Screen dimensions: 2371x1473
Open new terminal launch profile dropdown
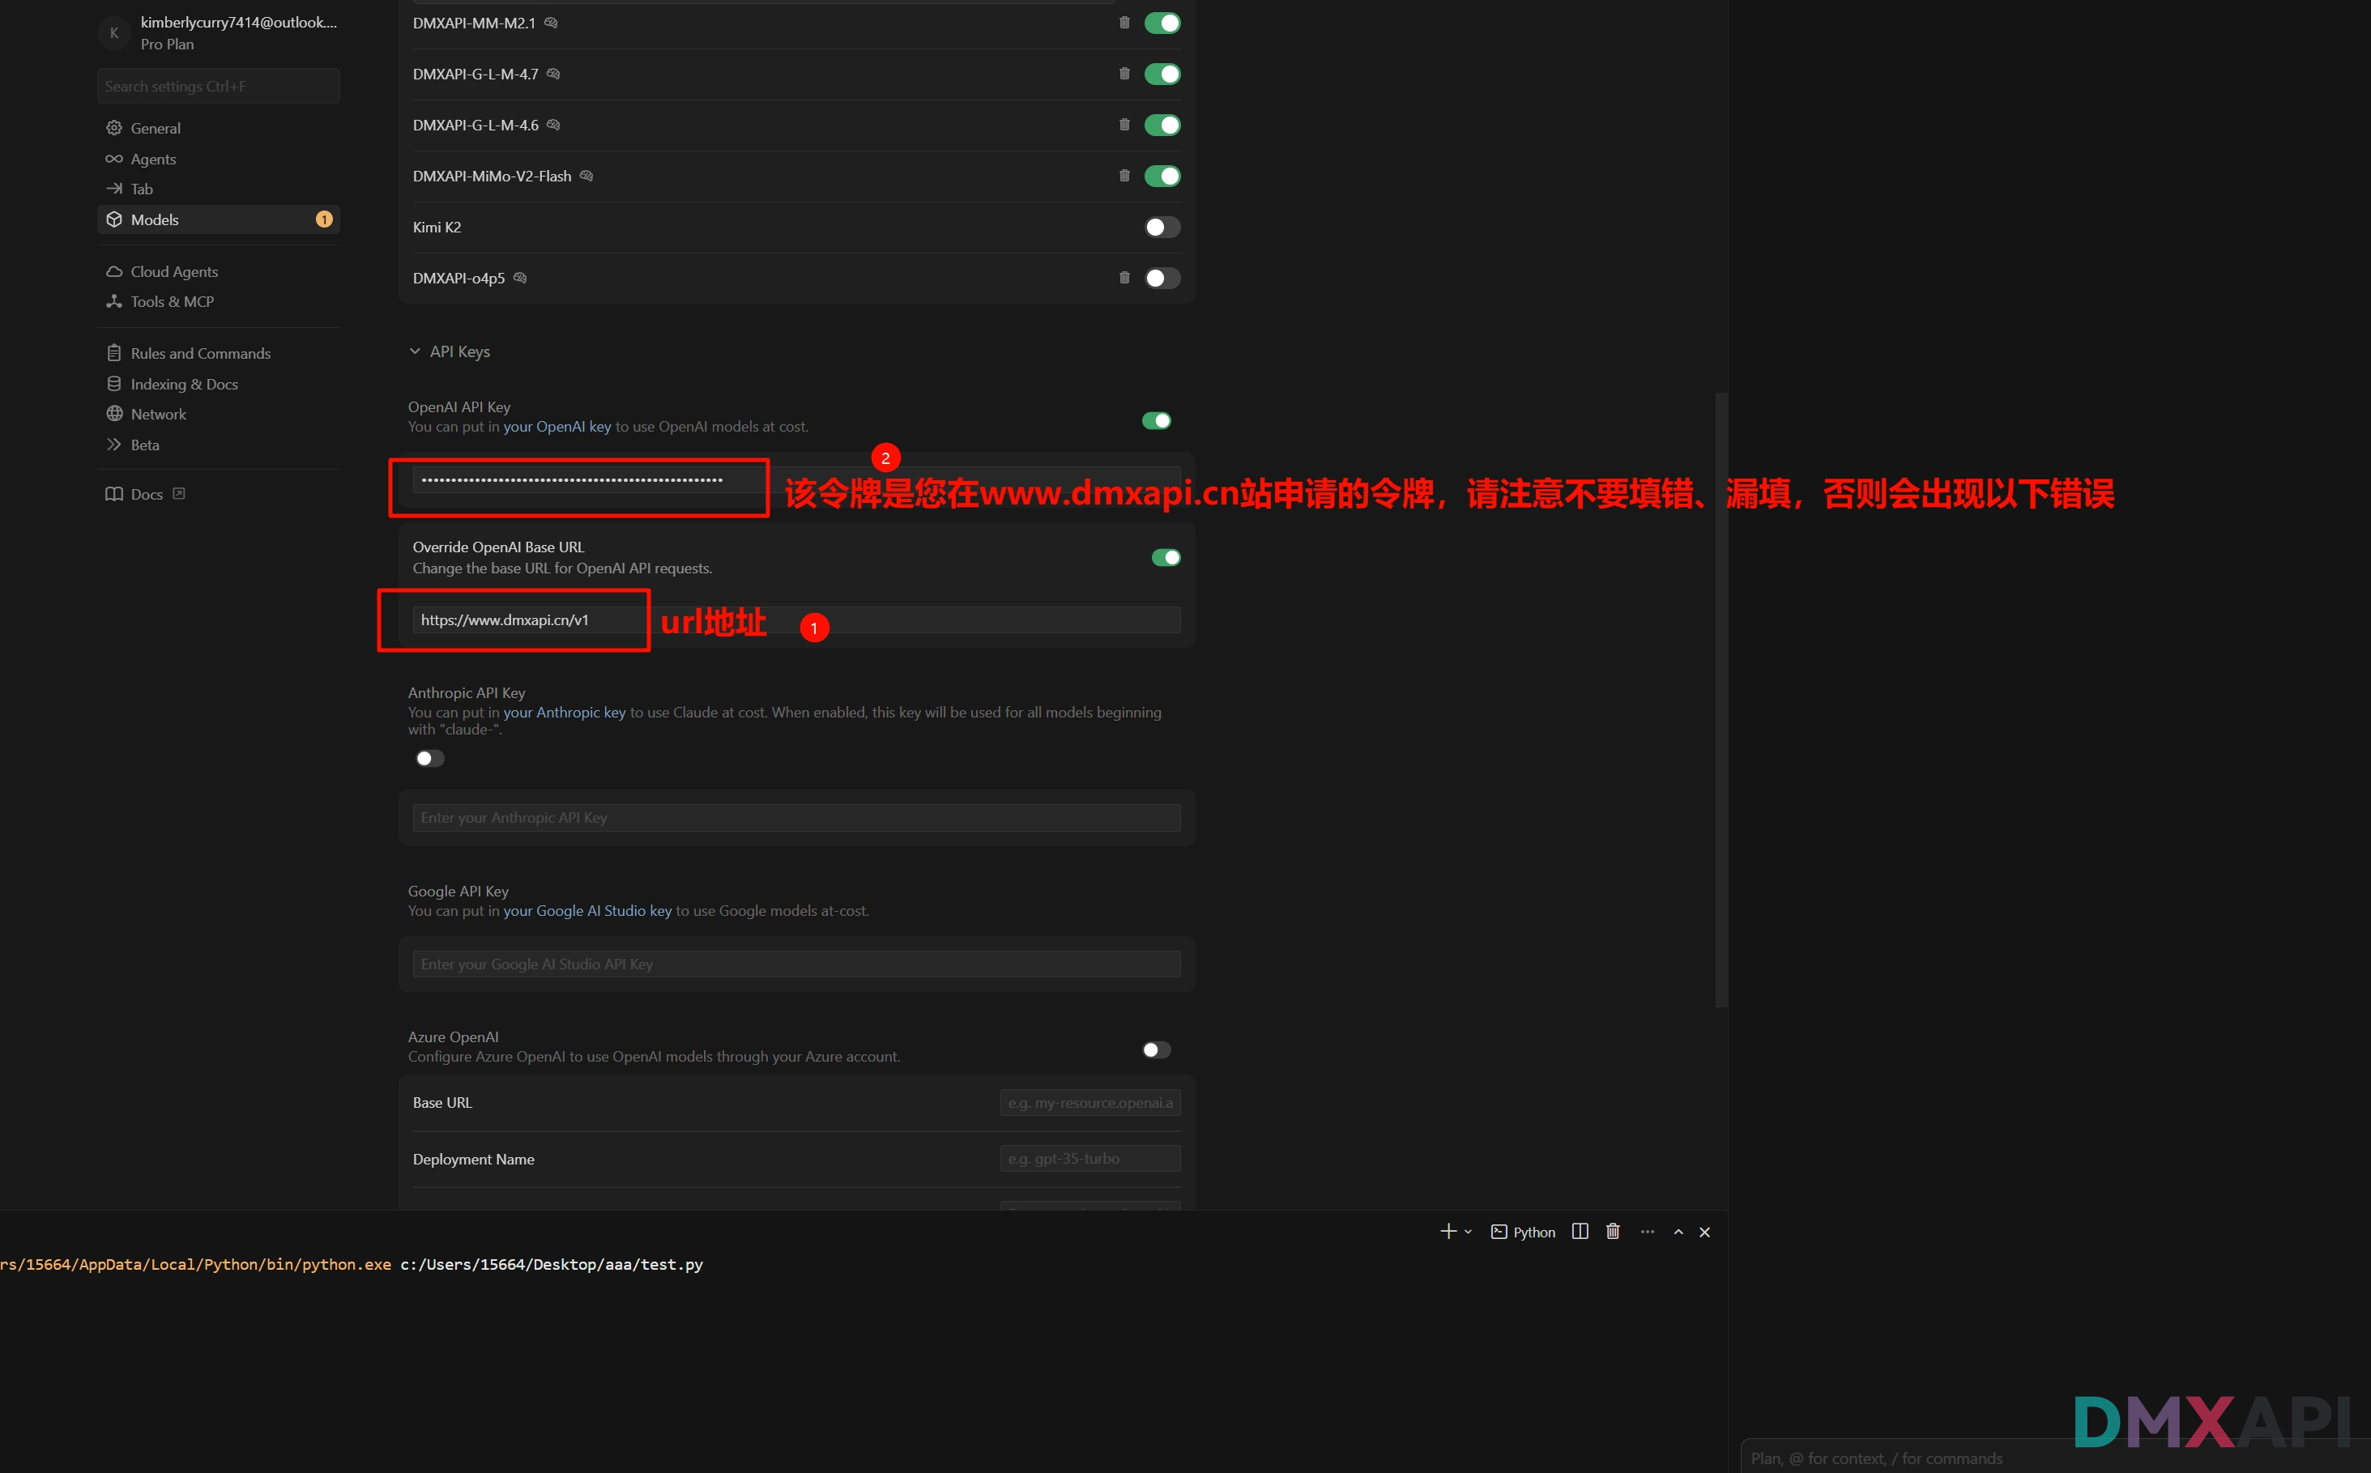1468,1232
